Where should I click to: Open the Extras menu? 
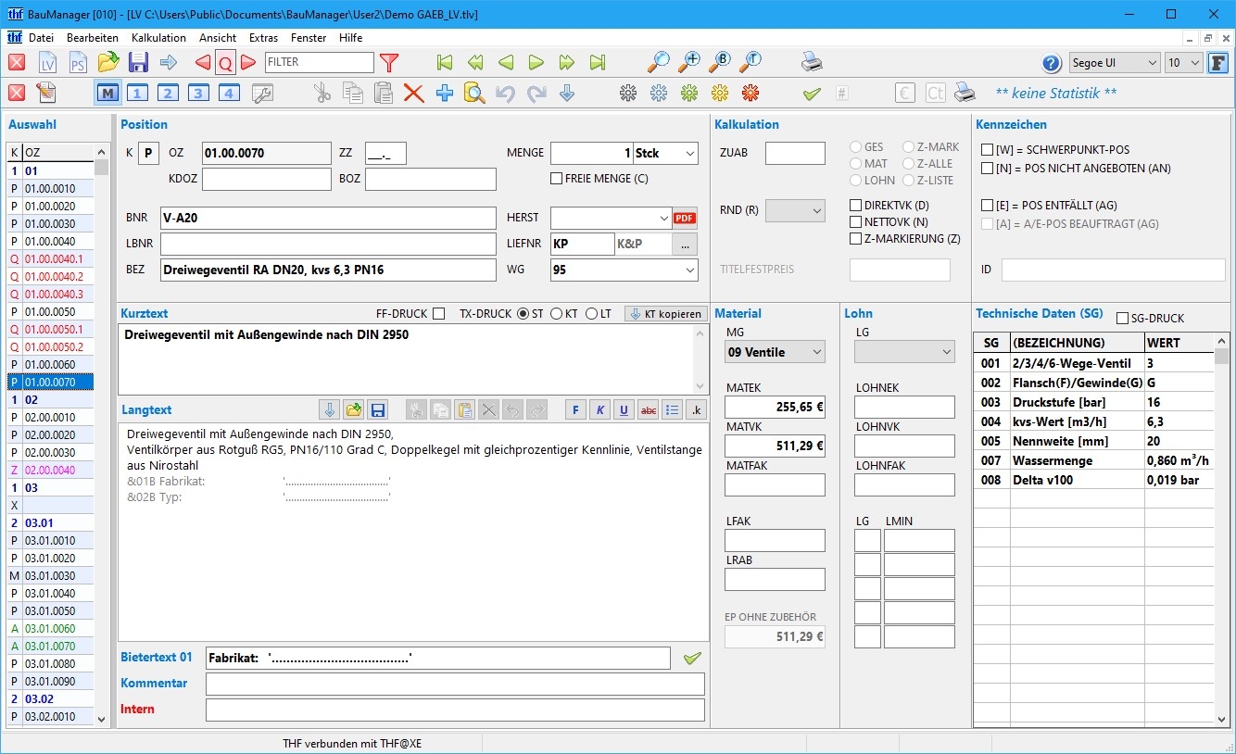tap(263, 38)
